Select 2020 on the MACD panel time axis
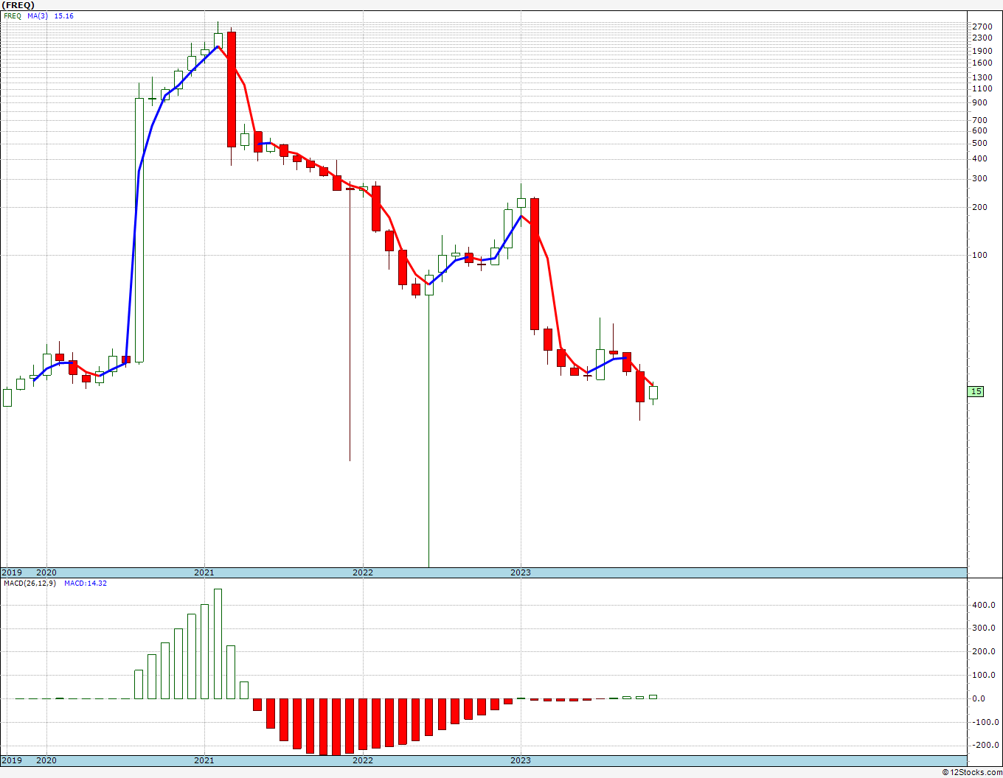The width and height of the screenshot is (1003, 778). coord(46,760)
